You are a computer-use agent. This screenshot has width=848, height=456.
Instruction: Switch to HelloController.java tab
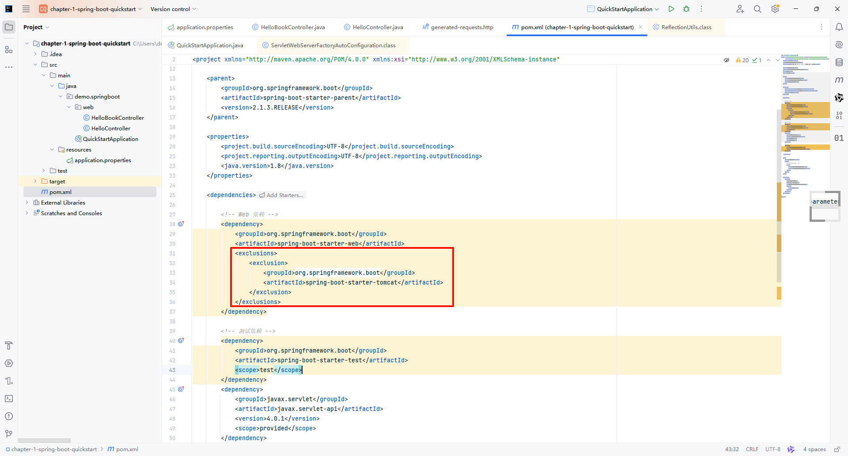374,27
